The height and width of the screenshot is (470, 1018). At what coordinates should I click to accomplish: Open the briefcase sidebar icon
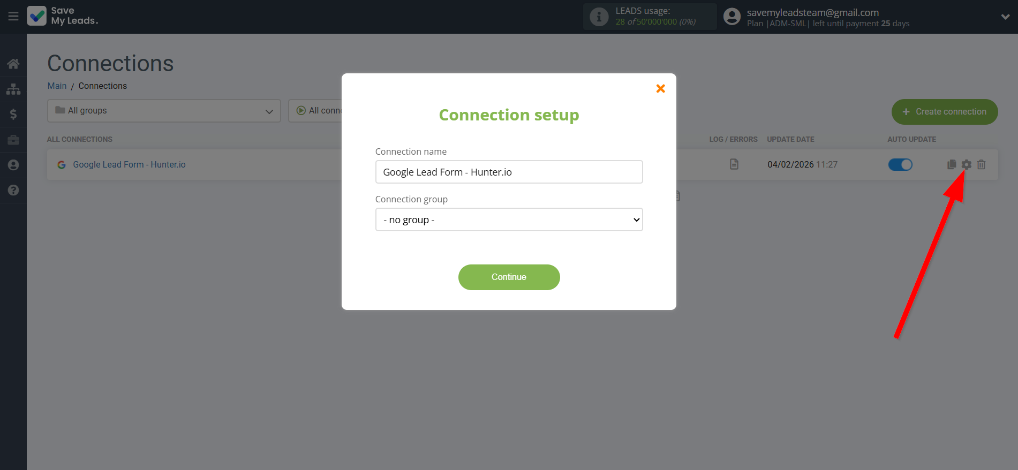pyautogui.click(x=13, y=140)
